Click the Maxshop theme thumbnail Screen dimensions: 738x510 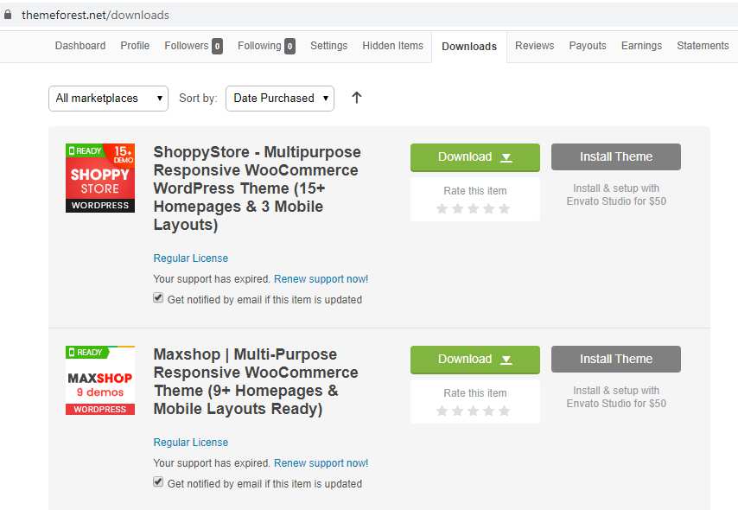(100, 380)
